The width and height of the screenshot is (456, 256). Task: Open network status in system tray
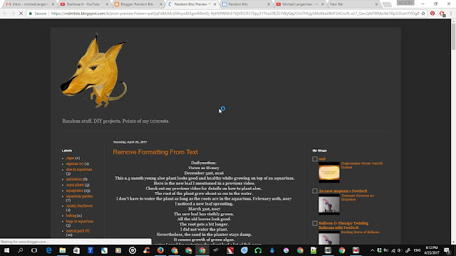393,250
